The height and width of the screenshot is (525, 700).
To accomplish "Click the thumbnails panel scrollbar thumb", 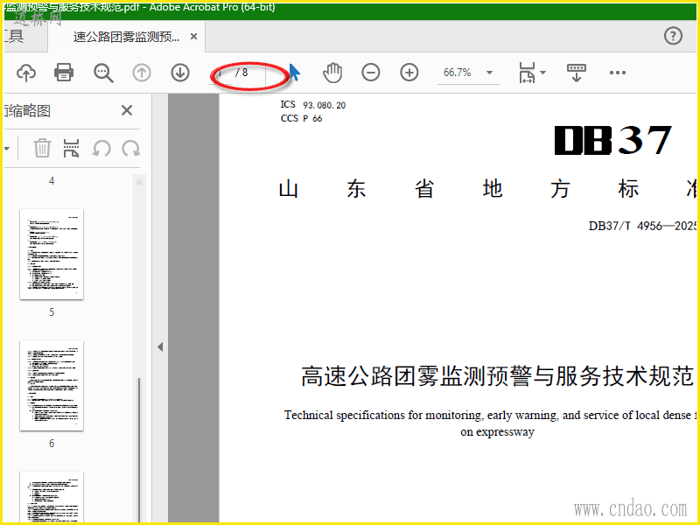I will click(x=139, y=450).
